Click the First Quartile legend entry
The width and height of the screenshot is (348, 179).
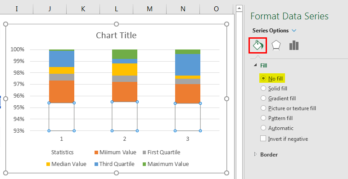click(x=161, y=152)
